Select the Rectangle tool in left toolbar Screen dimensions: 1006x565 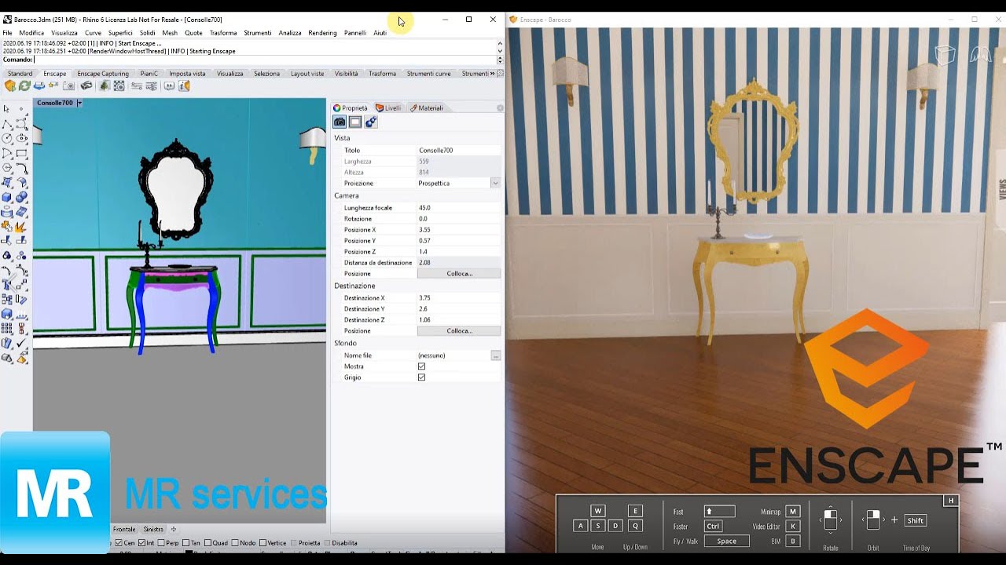click(22, 153)
